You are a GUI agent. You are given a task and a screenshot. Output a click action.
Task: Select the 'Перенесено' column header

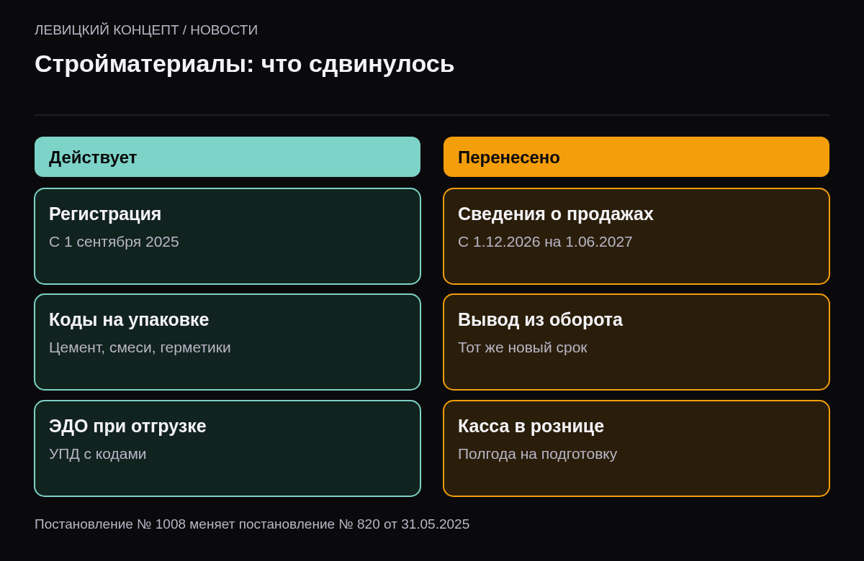[x=636, y=157]
